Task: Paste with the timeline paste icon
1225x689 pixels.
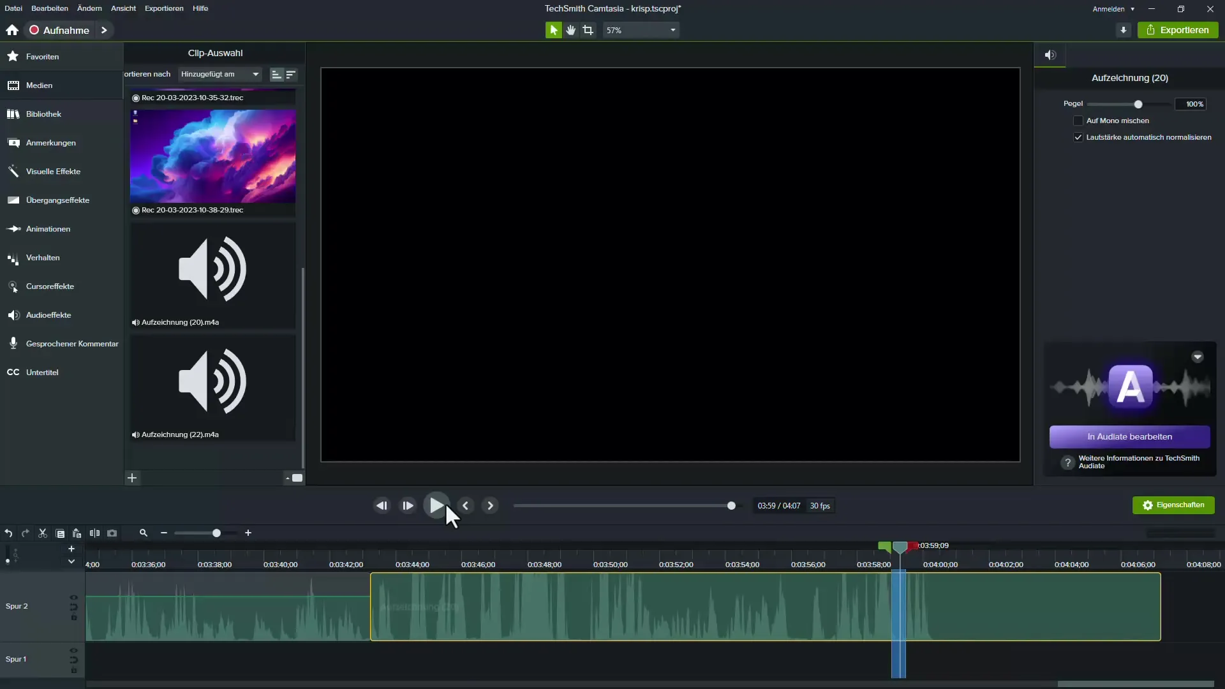Action: tap(77, 533)
